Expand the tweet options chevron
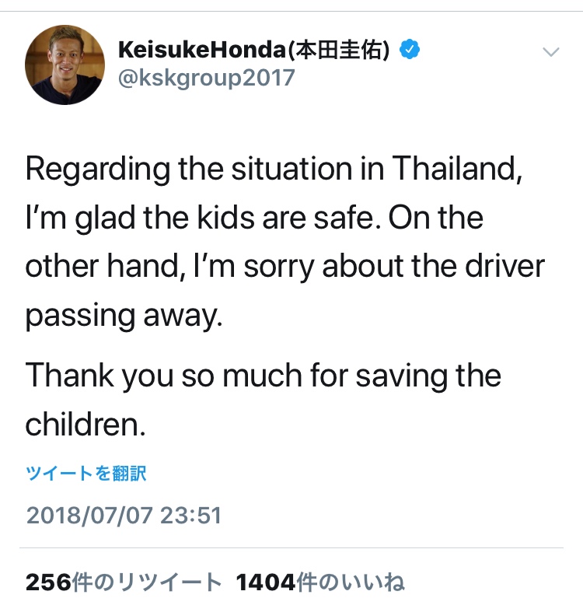 pyautogui.click(x=551, y=51)
